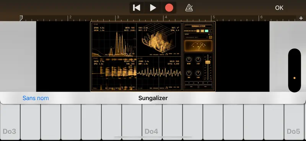Click the FOV value in 3D panel
The height and width of the screenshot is (141, 306).
[x=143, y=28]
